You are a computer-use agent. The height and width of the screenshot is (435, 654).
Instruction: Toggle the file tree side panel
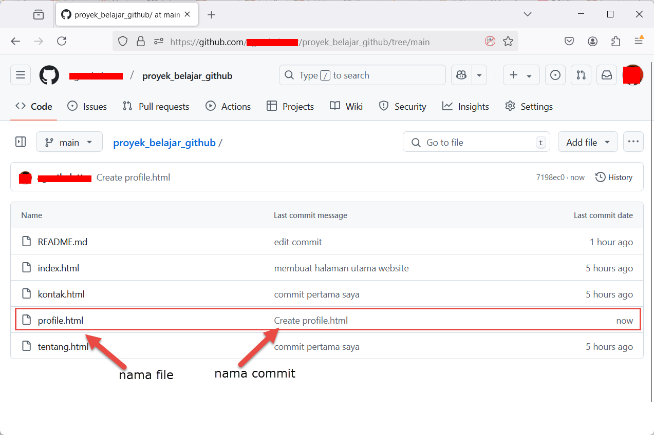[x=21, y=142]
